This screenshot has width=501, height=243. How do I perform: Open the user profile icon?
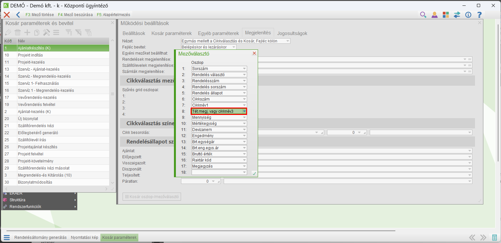pyautogui.click(x=435, y=15)
